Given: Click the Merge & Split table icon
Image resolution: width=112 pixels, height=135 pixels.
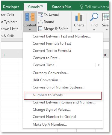Looking at the screenshot, I should click(40, 29).
